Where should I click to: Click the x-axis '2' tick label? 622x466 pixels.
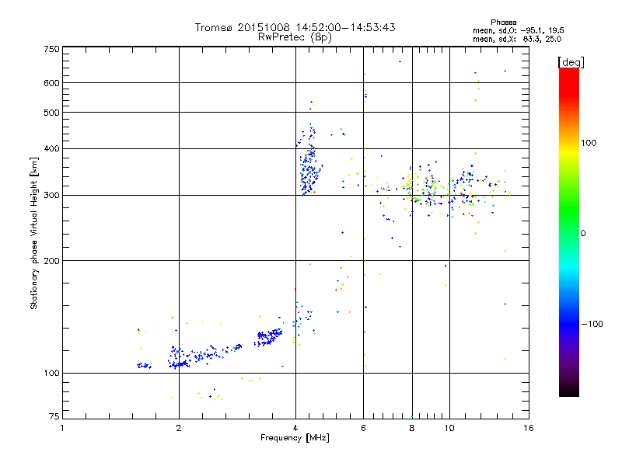click(179, 428)
